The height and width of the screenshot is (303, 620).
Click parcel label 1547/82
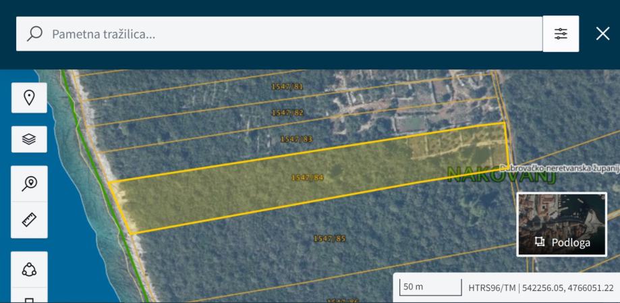[x=288, y=113]
